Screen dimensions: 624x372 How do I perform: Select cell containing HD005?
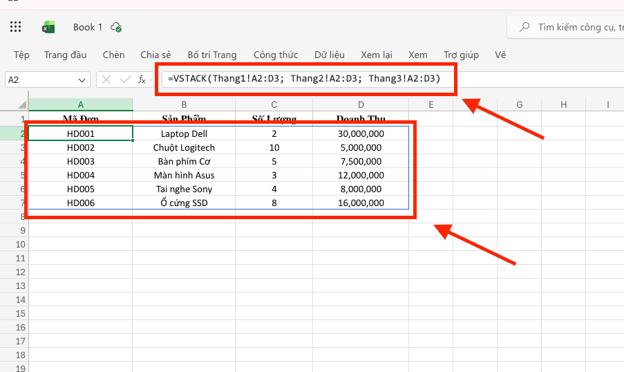tap(81, 189)
